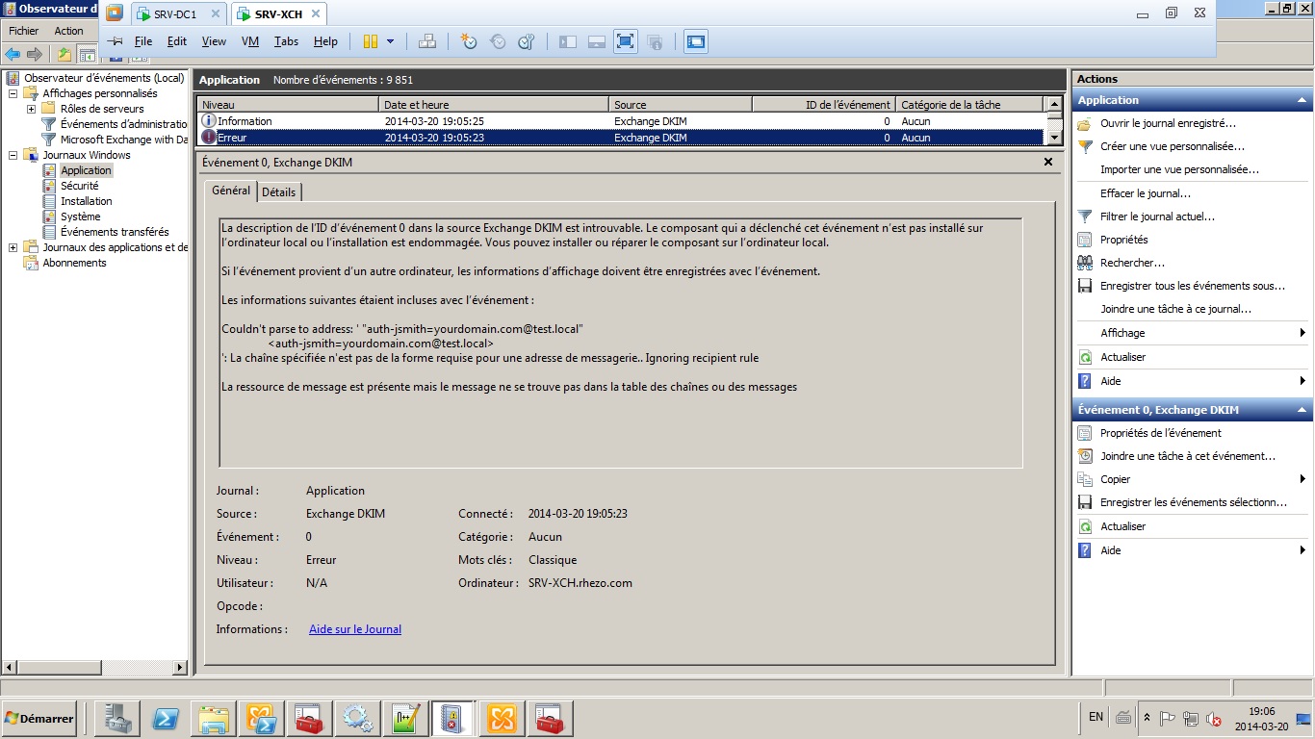Image resolution: width=1315 pixels, height=739 pixels.
Task: Click the pin toolbar pushpin icon
Action: coord(116,41)
